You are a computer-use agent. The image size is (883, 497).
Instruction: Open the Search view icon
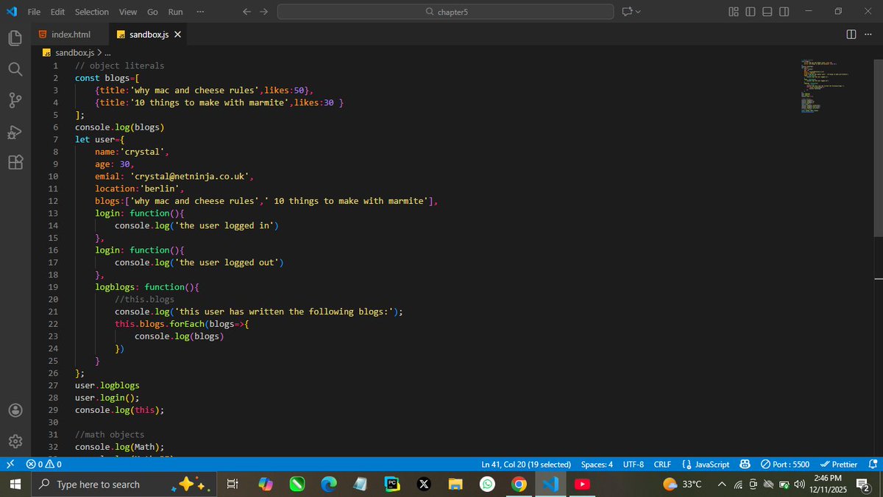coord(15,69)
